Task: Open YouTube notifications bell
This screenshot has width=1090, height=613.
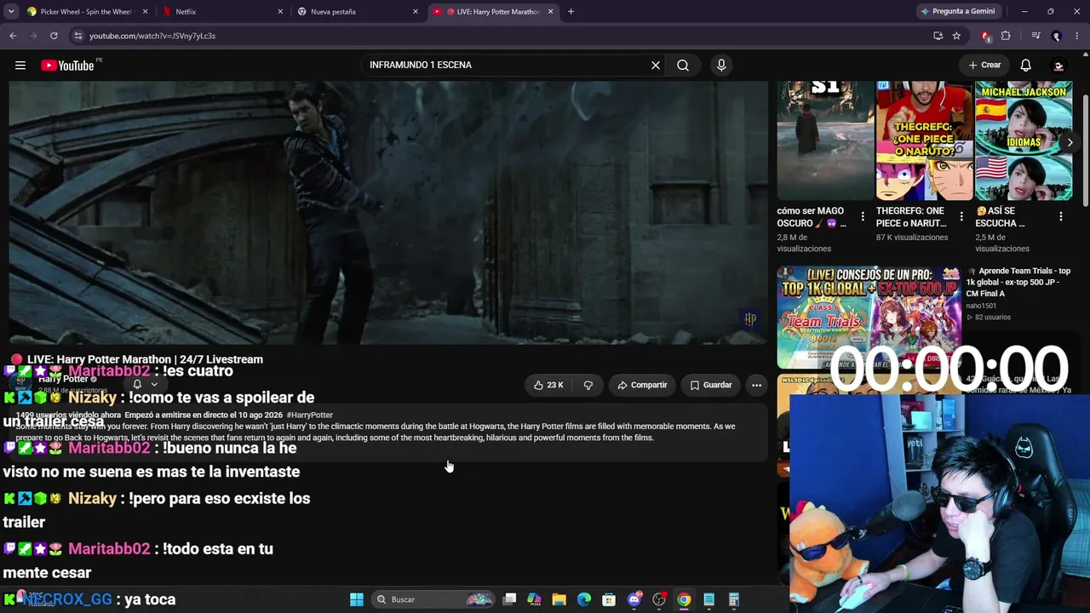Action: click(1026, 66)
